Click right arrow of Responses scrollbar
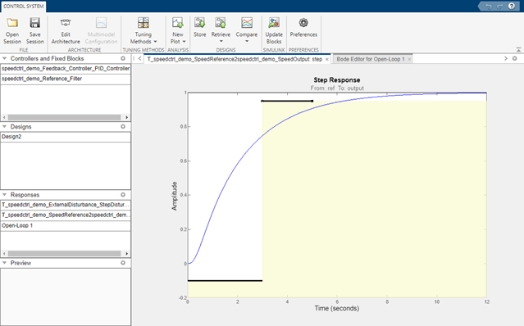The image size is (524, 326). (126, 254)
